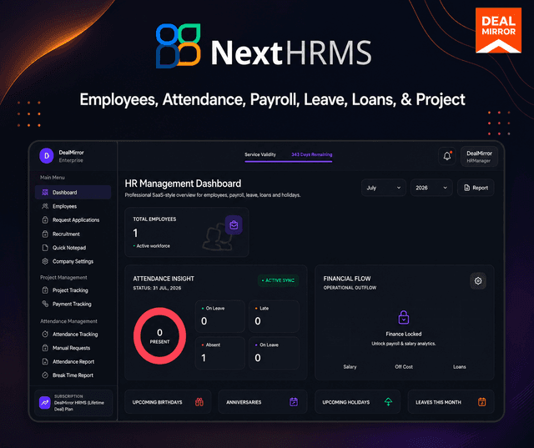Click the Report button
The height and width of the screenshot is (448, 534).
point(476,188)
